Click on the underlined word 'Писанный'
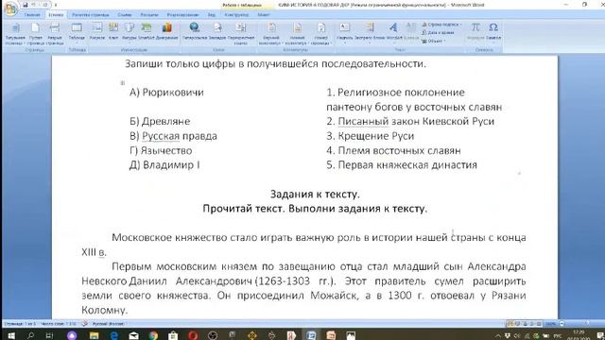The width and height of the screenshot is (605, 340). 363,122
